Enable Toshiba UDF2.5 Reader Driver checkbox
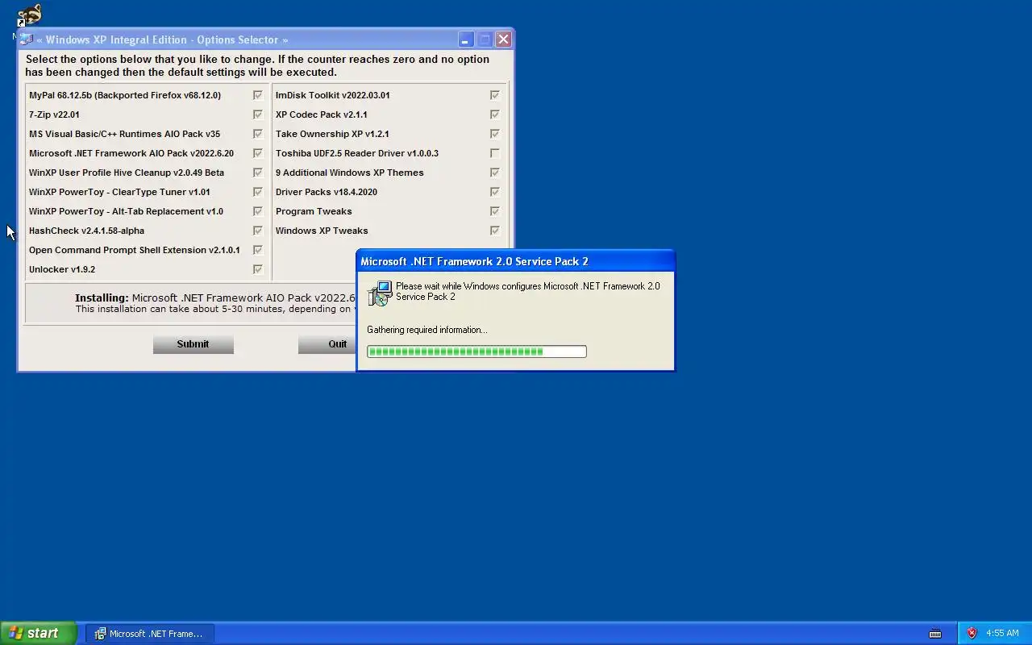Screen dimensions: 1032x645 coord(495,153)
